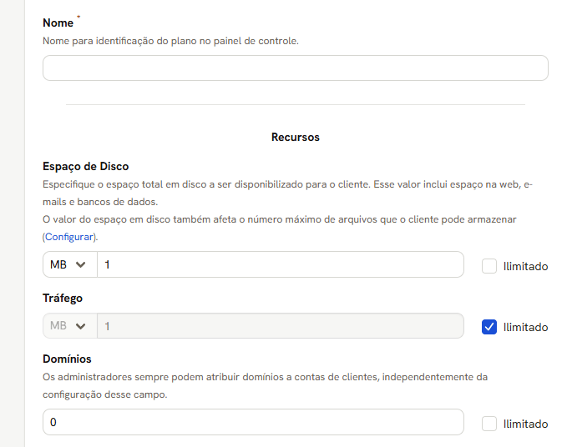Open the Configurar link

pos(68,237)
